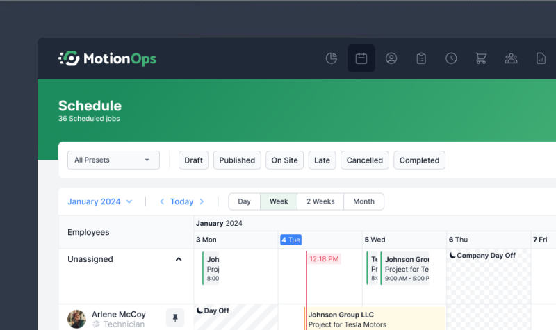The width and height of the screenshot is (556, 330).
Task: Switch to Week view
Action: [x=279, y=201]
